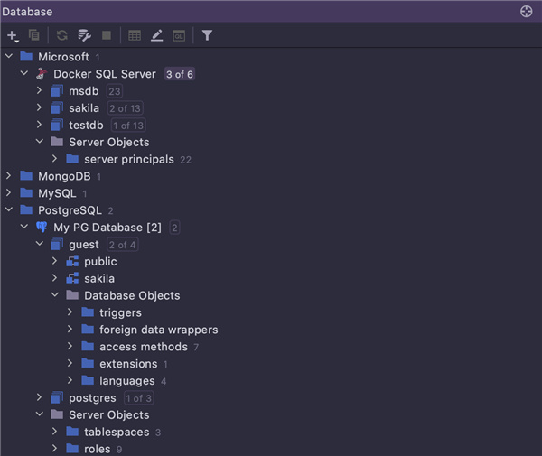Click the Stop square icon
542x456 pixels.
click(x=107, y=35)
